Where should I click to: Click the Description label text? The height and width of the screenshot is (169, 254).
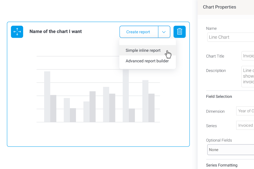pos(216,71)
